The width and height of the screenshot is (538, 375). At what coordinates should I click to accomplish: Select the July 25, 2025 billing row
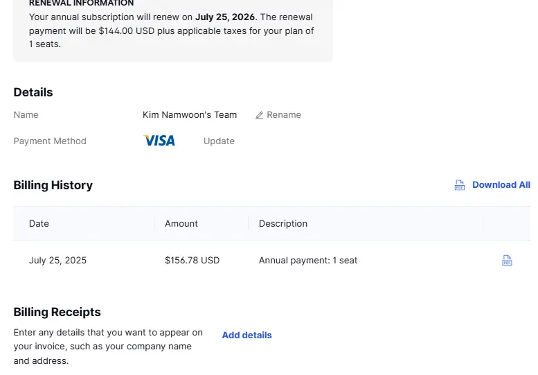tap(271, 261)
